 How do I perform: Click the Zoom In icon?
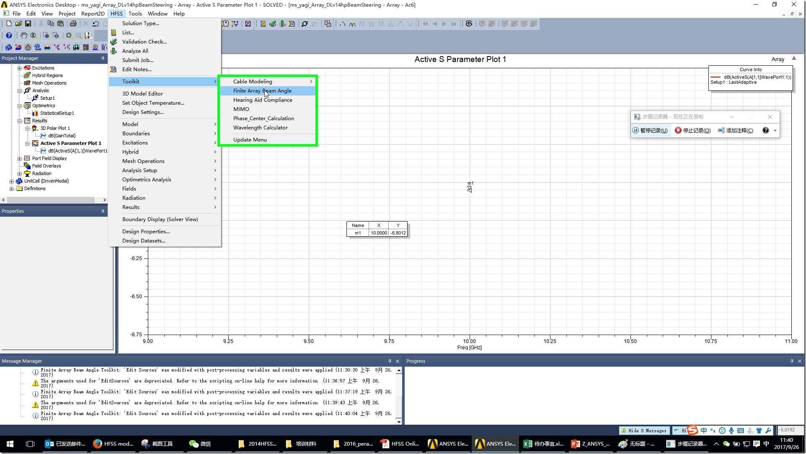[x=46, y=36]
